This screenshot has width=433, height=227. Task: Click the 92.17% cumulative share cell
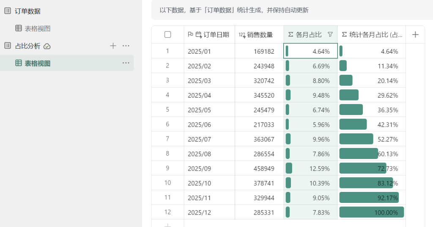point(371,197)
